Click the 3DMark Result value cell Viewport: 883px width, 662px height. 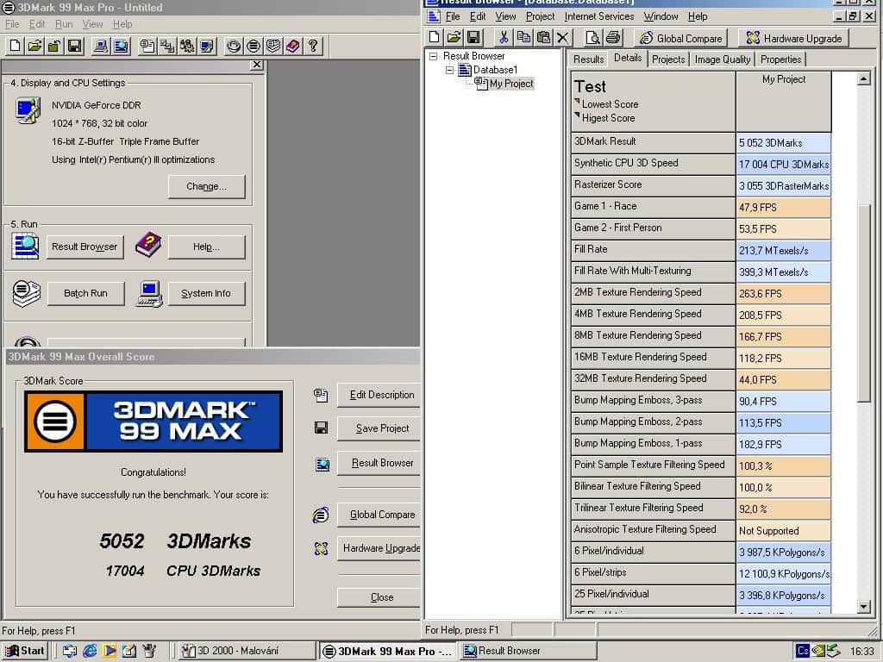tap(783, 142)
